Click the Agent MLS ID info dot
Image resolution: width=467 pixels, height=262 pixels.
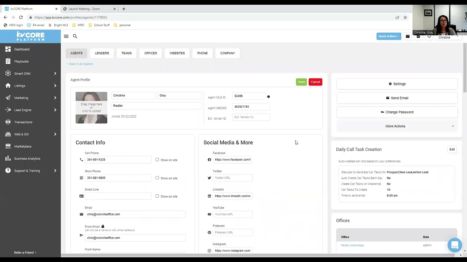269,97
